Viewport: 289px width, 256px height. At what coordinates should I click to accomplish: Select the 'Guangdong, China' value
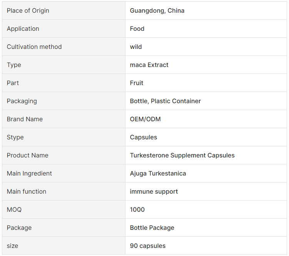(157, 10)
